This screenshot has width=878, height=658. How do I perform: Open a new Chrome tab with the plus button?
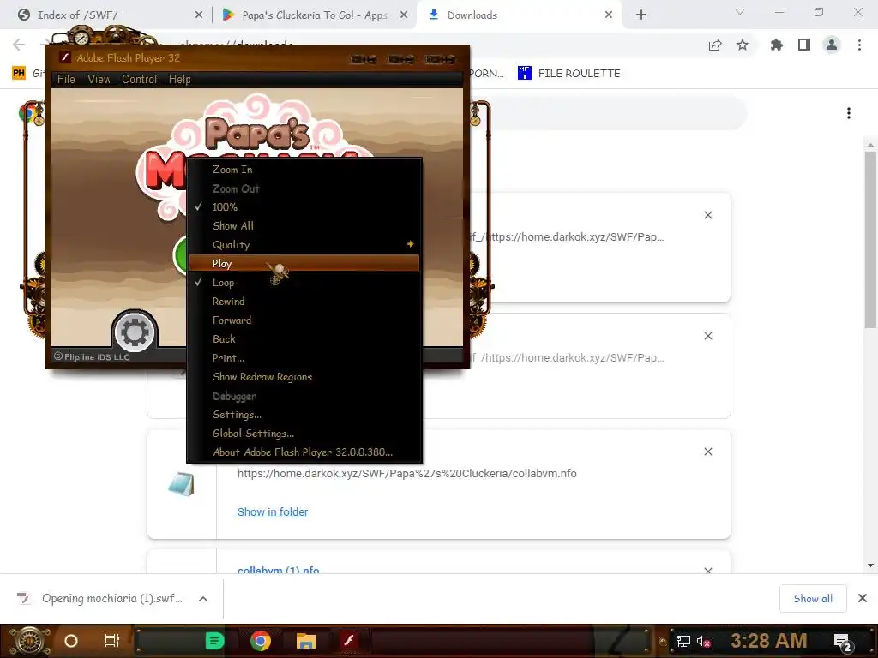(641, 15)
